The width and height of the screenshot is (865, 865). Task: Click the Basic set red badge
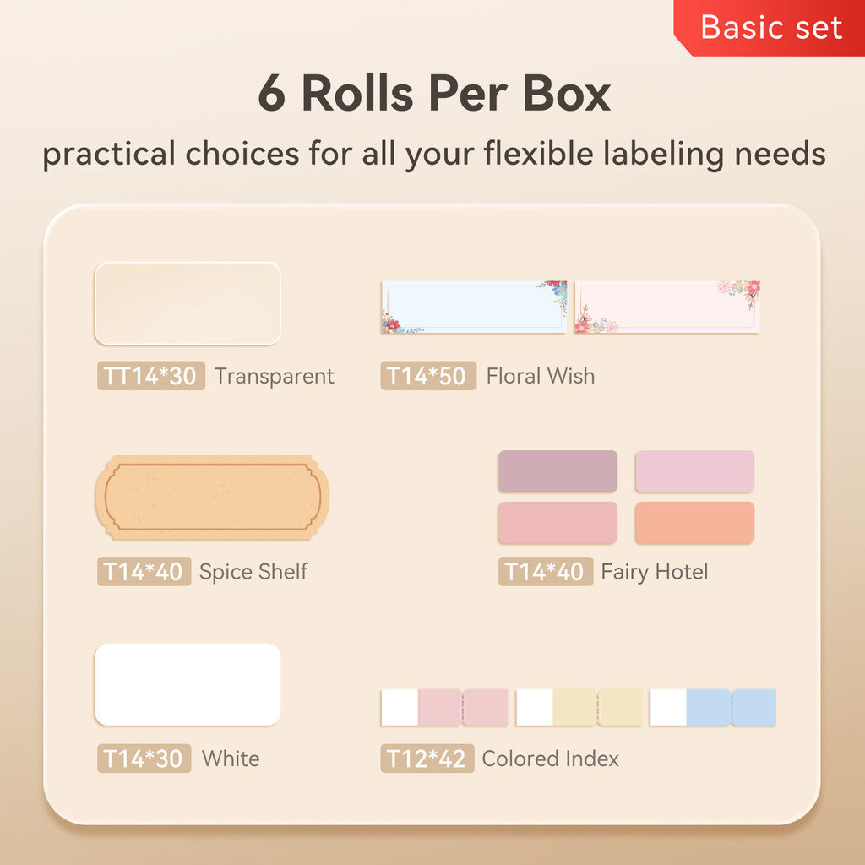pos(770,28)
